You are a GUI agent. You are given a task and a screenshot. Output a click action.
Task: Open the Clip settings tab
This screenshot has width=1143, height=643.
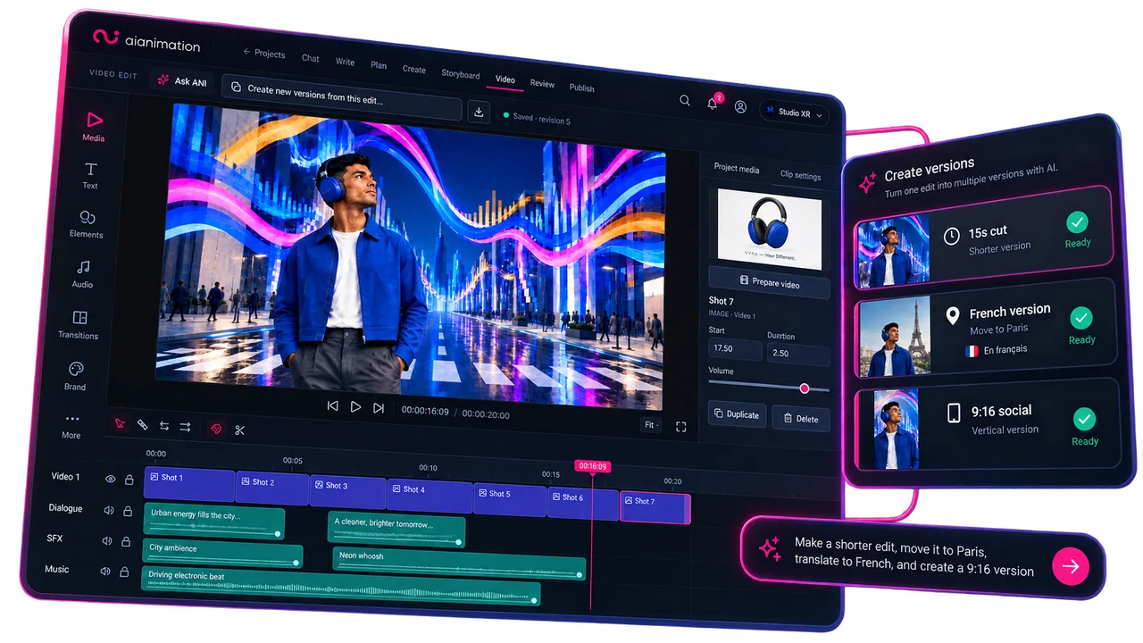(x=800, y=175)
